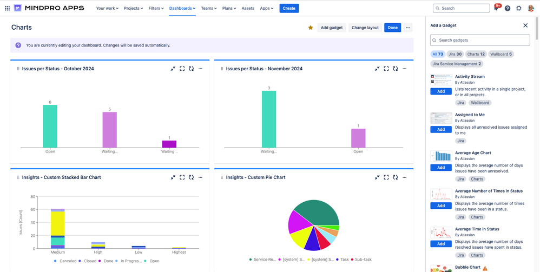Add the Average Time in Status gadget
Image resolution: width=540 pixels, height=272 pixels.
[x=441, y=244]
